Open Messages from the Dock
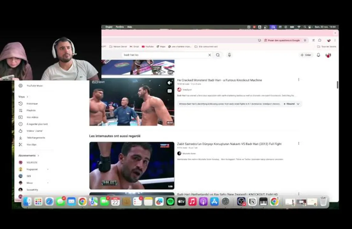This screenshot has height=229, width=352. (60, 202)
